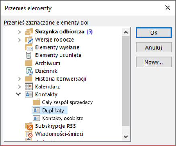Confirm the move with OK
The image size is (176, 146).
pos(154,33)
